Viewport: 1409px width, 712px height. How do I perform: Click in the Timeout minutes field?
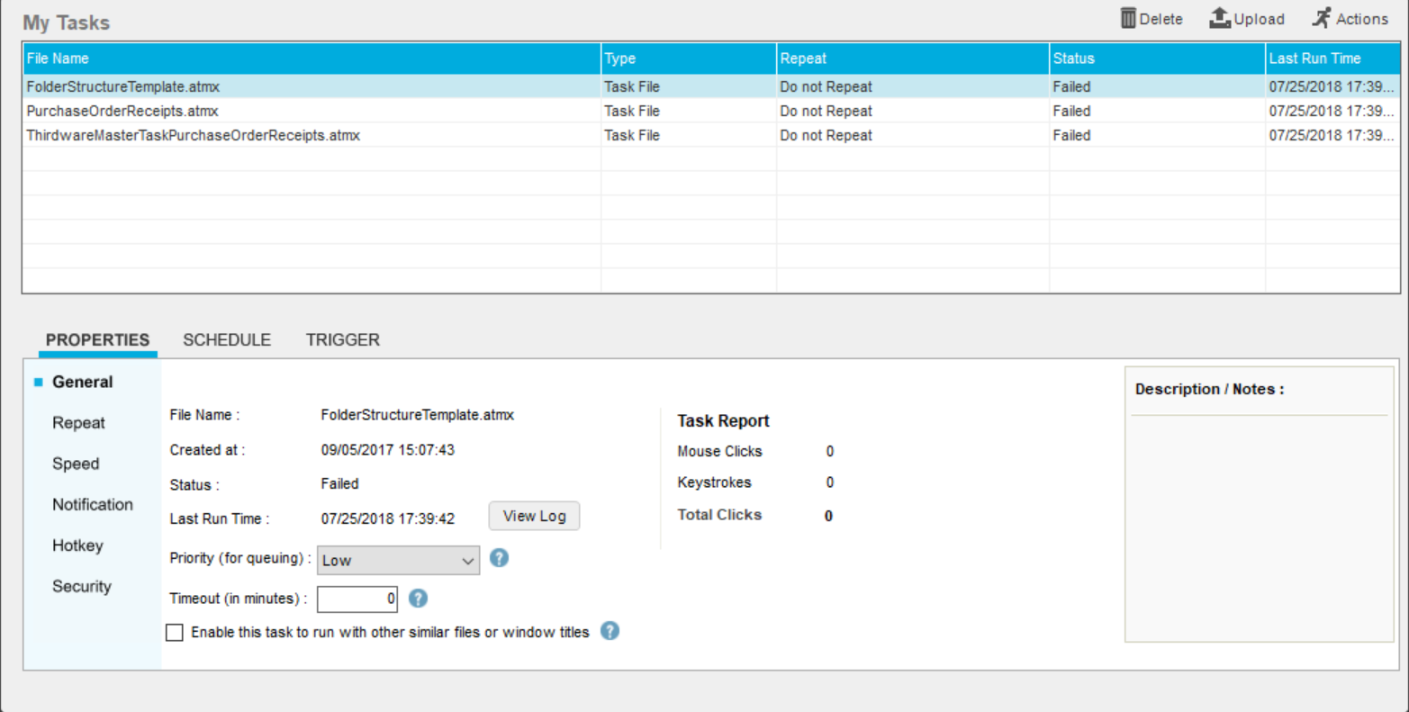pos(357,599)
